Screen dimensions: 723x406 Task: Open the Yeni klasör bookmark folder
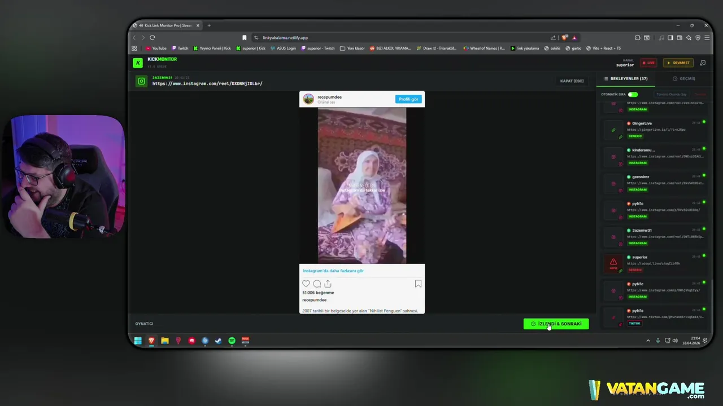tap(352, 48)
